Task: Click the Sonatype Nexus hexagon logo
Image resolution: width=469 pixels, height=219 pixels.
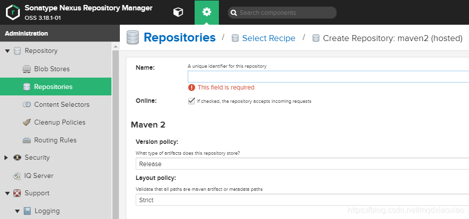Action: [x=12, y=12]
